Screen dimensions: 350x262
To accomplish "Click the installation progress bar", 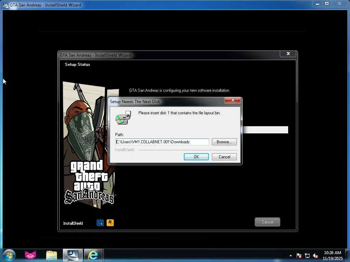I will (x=265, y=130).
